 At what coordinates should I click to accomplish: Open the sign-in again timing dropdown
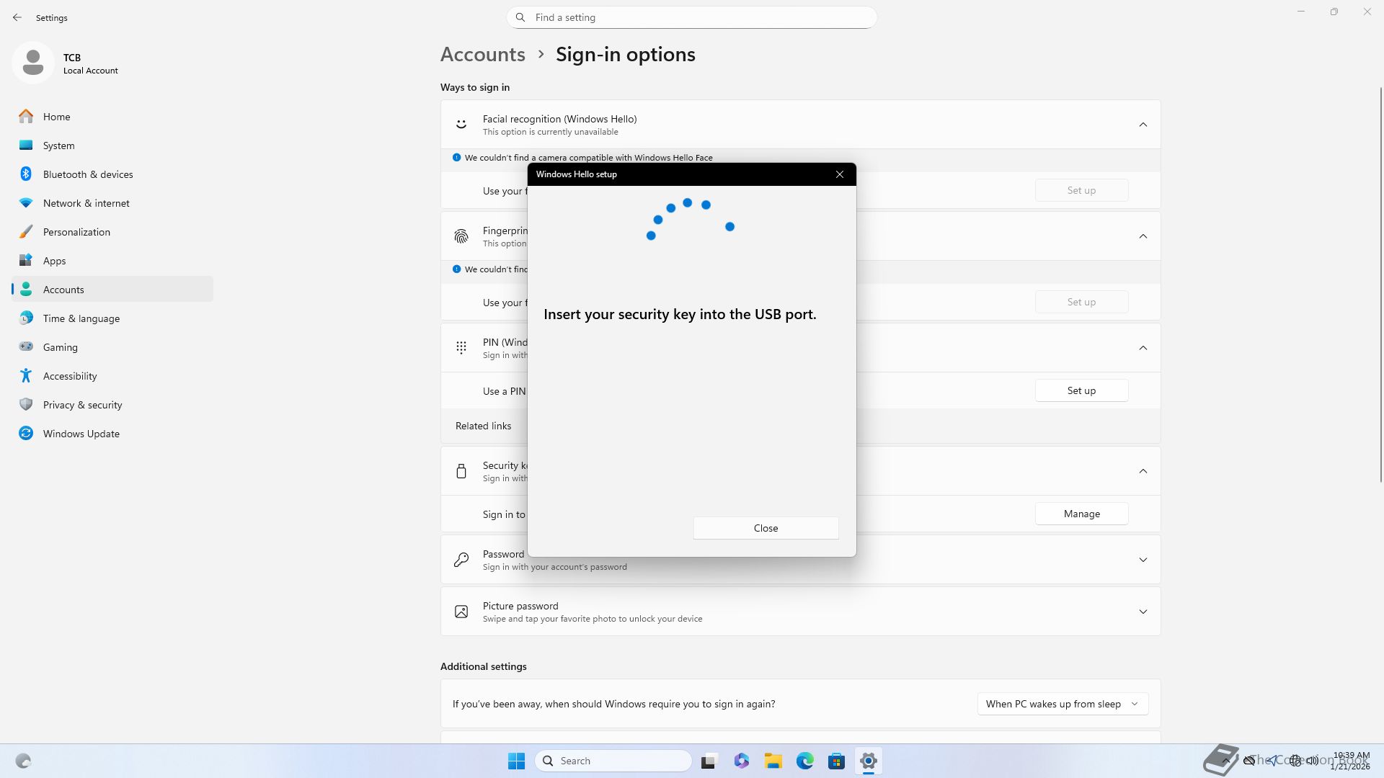pos(1062,704)
